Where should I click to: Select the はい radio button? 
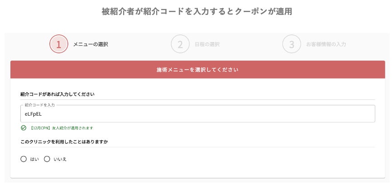pos(24,159)
